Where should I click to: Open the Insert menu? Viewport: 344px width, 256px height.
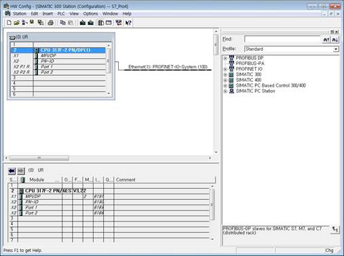47,14
